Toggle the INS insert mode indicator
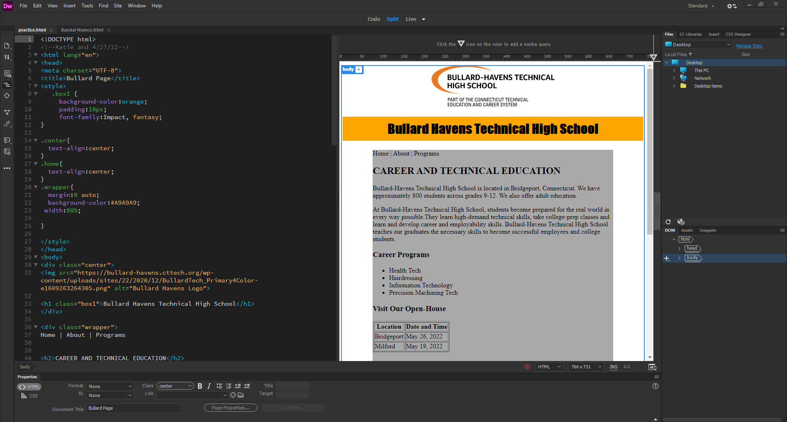 click(614, 367)
